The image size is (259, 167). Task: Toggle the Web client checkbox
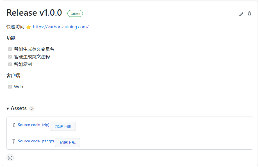coord(10,87)
